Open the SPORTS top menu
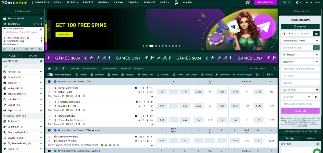This screenshot has height=153, width=323. 72,3
